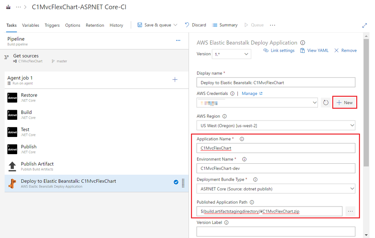Refresh AWS Credentials list
The width and height of the screenshot is (375, 238).
326,103
